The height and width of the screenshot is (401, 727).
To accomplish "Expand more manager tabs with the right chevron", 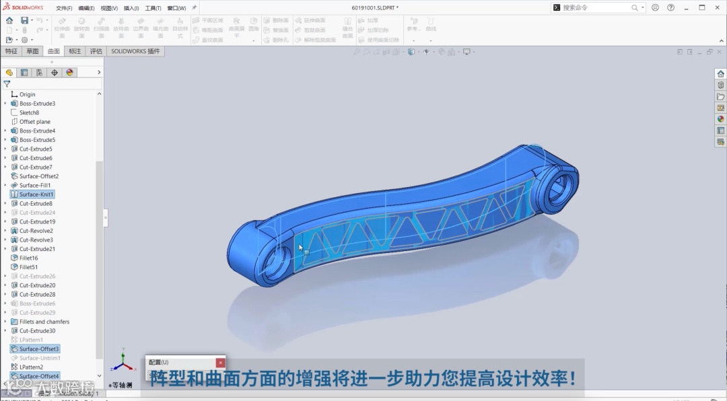I will pos(99,72).
